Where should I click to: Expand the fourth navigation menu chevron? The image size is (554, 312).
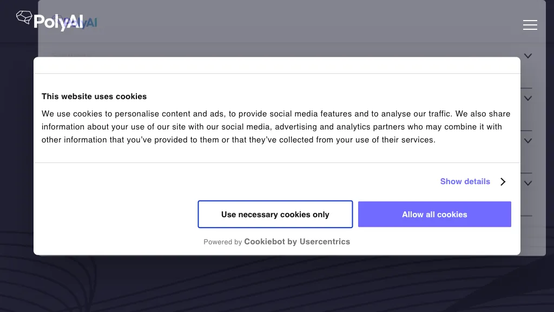528,183
